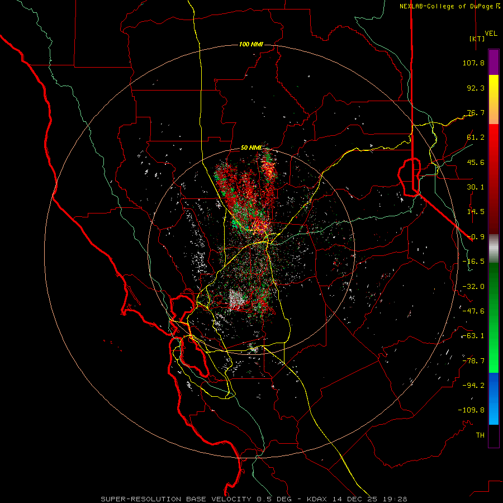503x503 pixels.
Task: Click the VEL legend title
Action: point(491,34)
